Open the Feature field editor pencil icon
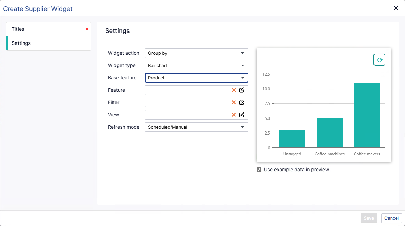405x226 pixels. click(242, 90)
